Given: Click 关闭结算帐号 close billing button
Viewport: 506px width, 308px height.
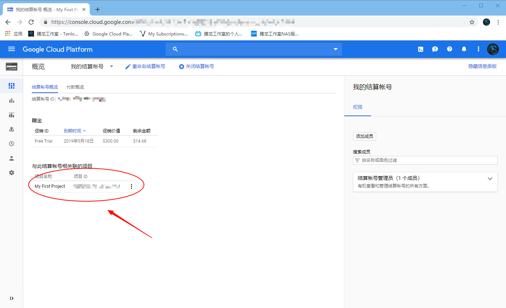Looking at the screenshot, I should coord(196,67).
